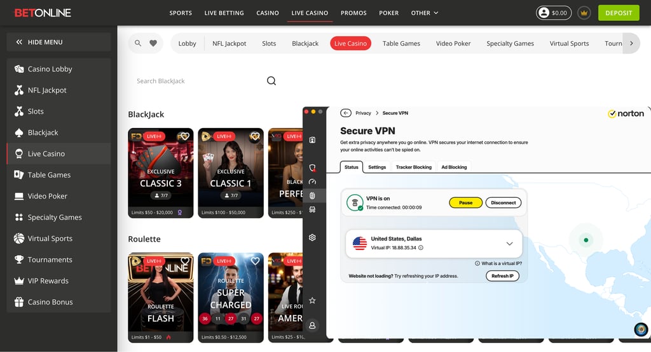The image size is (651, 352).
Task: Select the VPN Status tab
Action: pos(351,167)
